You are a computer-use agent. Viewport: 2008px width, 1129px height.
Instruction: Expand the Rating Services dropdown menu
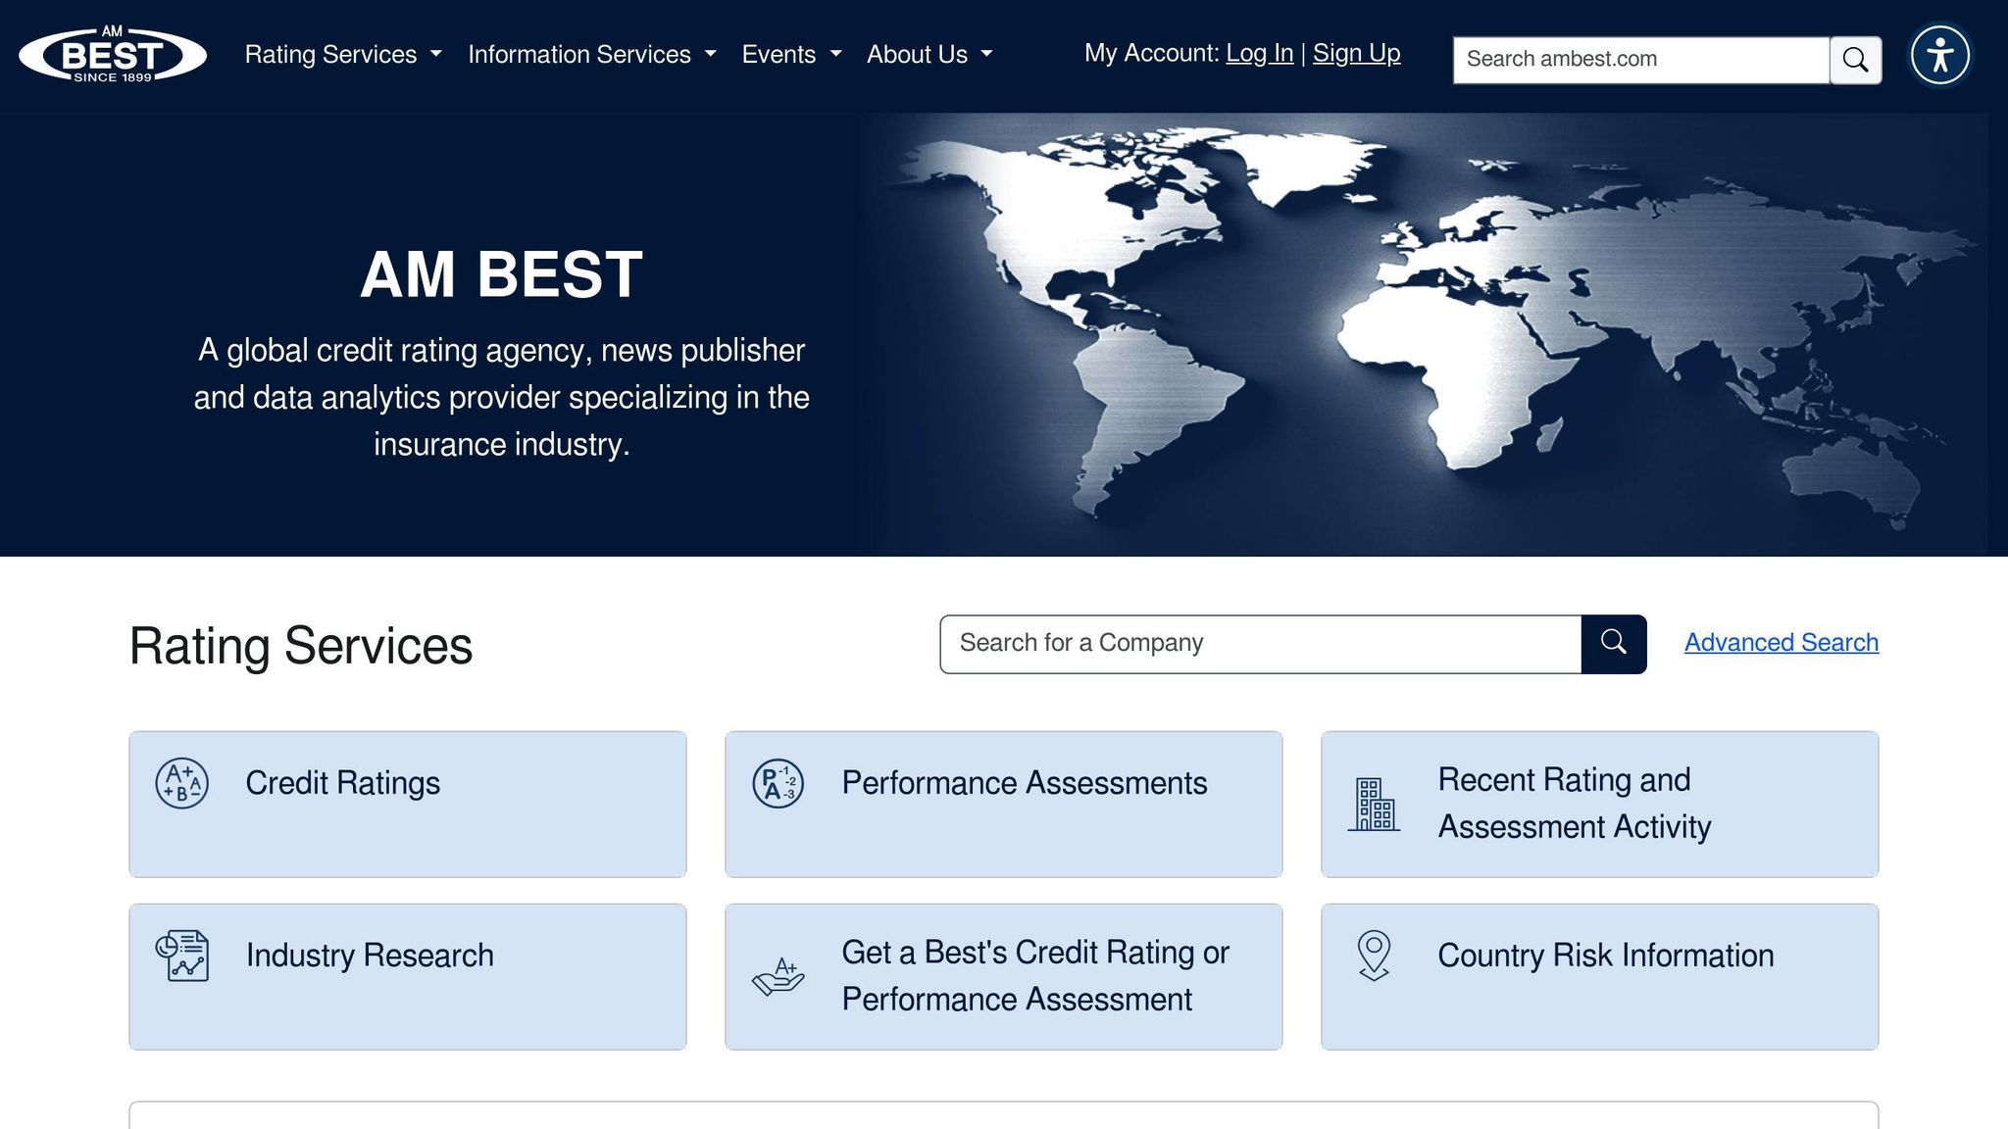(x=343, y=55)
